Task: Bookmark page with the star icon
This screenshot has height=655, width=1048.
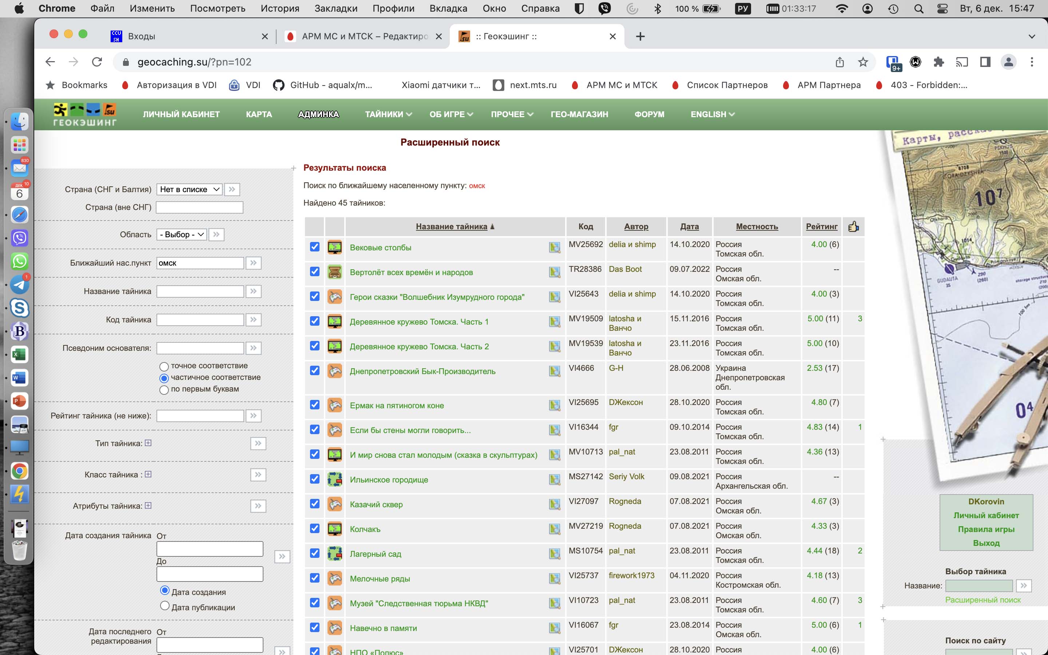Action: [863, 62]
